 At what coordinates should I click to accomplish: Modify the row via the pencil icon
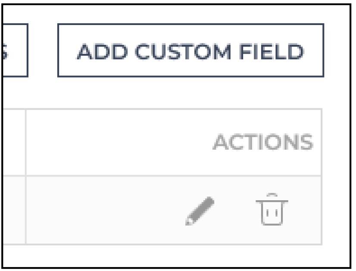pyautogui.click(x=200, y=211)
